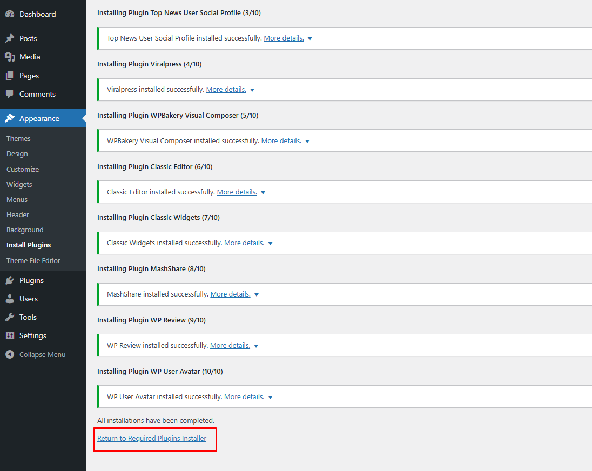The height and width of the screenshot is (471, 592).
Task: Expand details arrow for Classic Widgets
Action: 270,244
